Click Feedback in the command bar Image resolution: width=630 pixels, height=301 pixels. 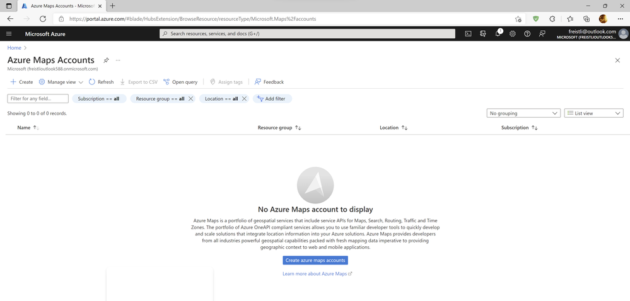(x=269, y=82)
